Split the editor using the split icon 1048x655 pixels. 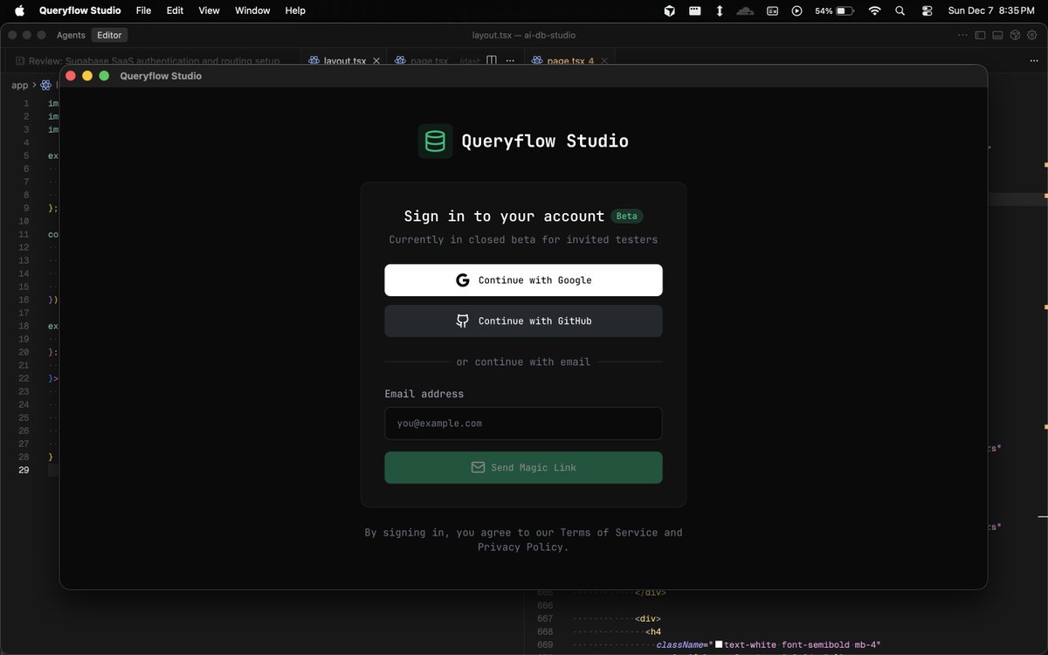(492, 61)
